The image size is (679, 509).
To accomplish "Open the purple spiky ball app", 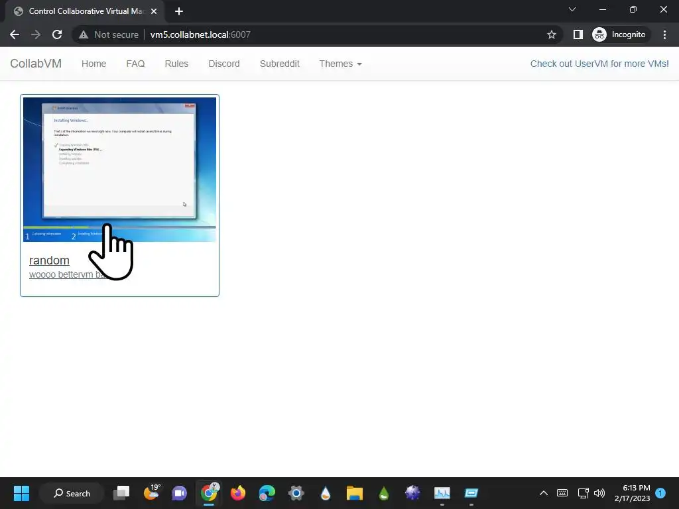I will coord(412,493).
